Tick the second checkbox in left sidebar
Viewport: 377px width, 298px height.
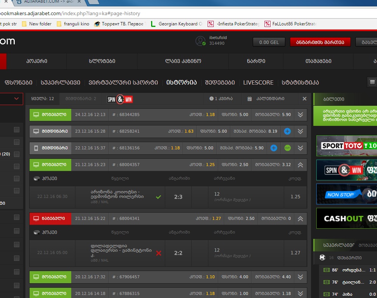tap(17, 142)
